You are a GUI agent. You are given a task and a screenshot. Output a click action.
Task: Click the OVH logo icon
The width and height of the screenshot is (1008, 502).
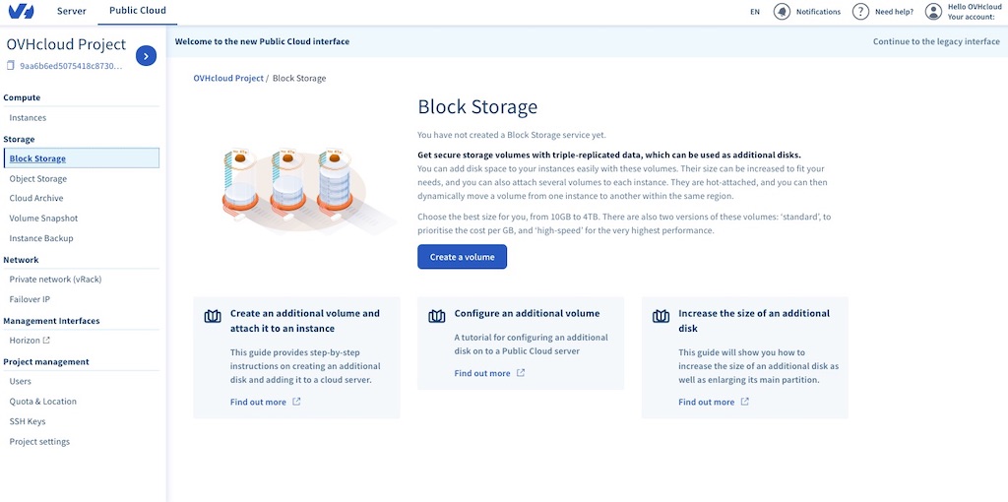pos(22,11)
